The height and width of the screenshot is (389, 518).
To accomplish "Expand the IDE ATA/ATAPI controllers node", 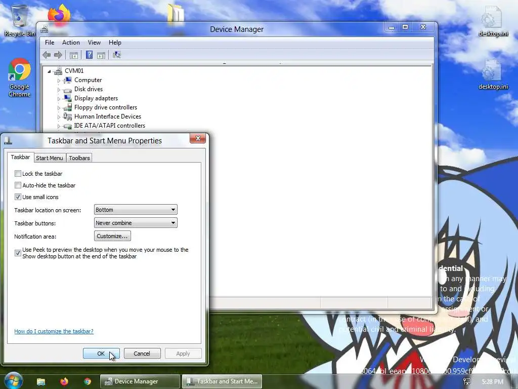I will (x=59, y=126).
